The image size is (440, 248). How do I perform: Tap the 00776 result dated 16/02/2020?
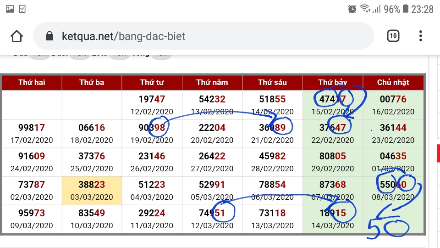tap(393, 105)
